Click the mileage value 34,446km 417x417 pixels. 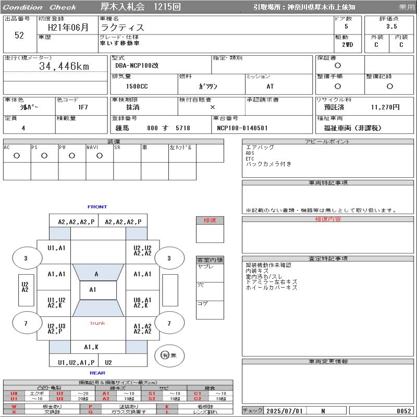64,67
